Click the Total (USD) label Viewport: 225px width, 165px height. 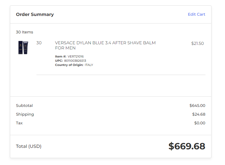click(x=29, y=146)
